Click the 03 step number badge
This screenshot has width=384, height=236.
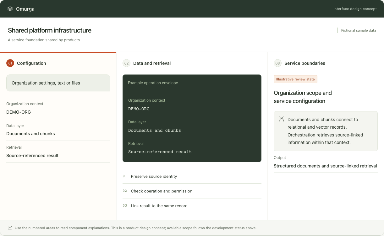tap(277, 63)
